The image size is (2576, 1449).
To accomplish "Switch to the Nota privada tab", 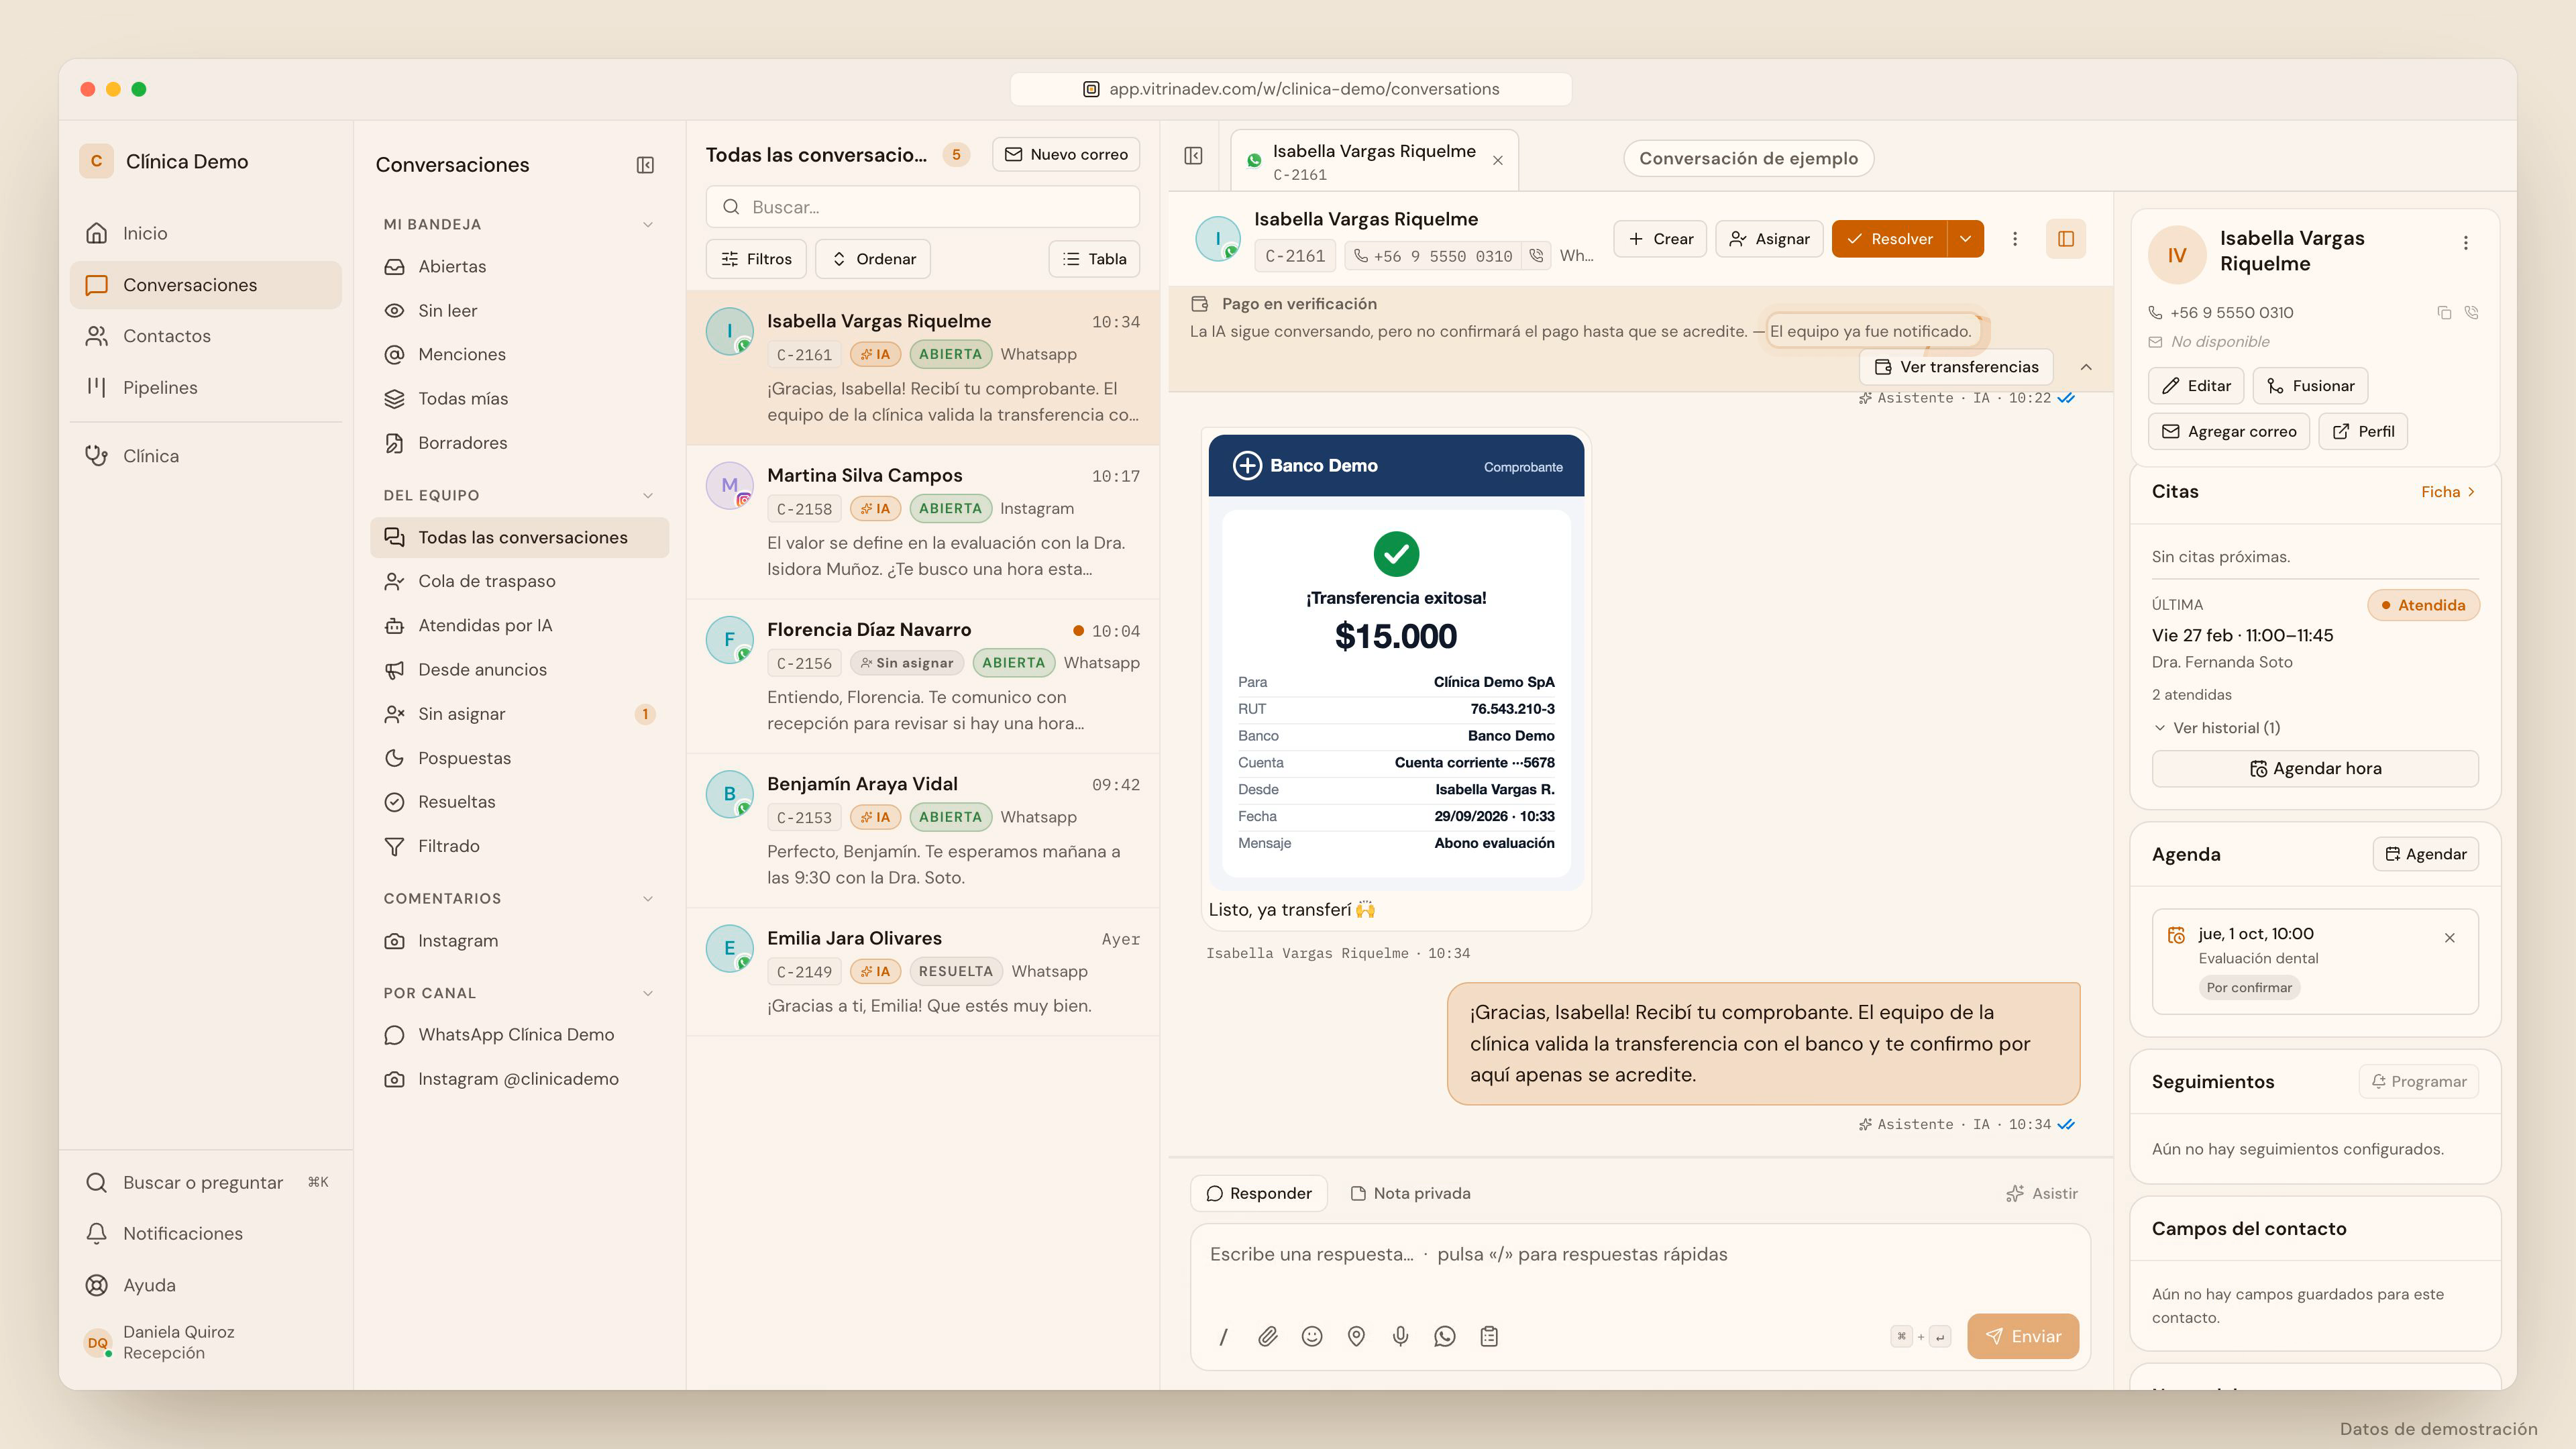I will 1410,1194.
